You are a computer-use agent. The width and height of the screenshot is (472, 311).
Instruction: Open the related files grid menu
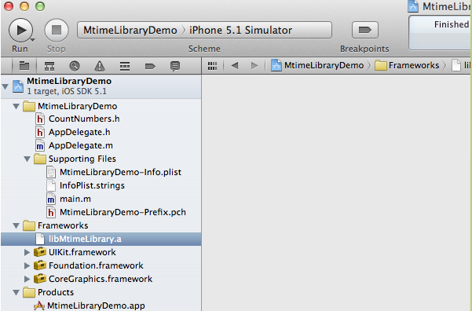[x=212, y=66]
